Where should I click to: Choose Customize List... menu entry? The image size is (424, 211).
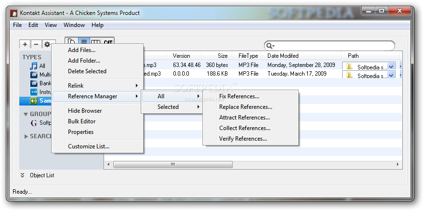[x=97, y=146]
